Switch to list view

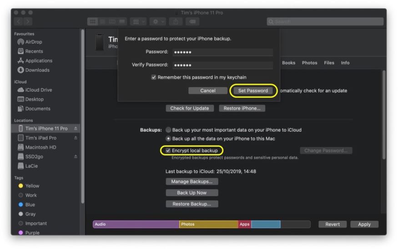[x=102, y=21]
